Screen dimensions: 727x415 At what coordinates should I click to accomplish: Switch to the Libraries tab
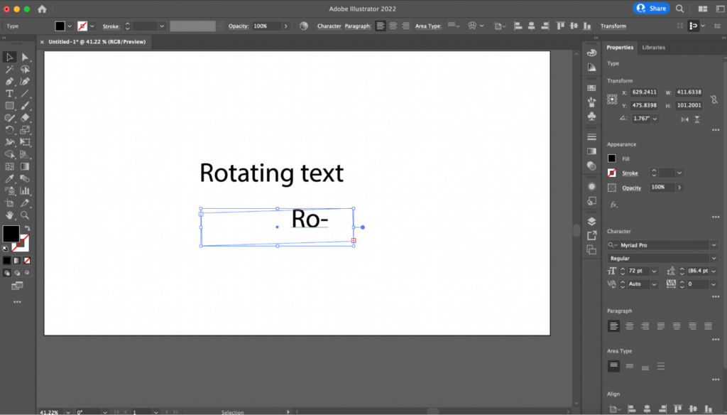coord(653,48)
